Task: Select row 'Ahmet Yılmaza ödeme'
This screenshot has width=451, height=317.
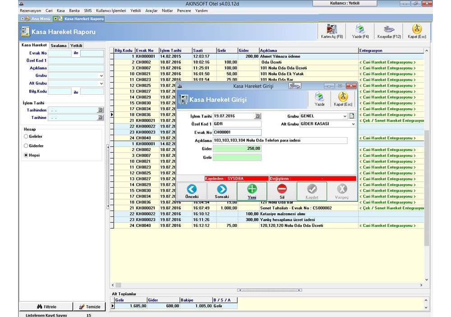Action: point(269,56)
